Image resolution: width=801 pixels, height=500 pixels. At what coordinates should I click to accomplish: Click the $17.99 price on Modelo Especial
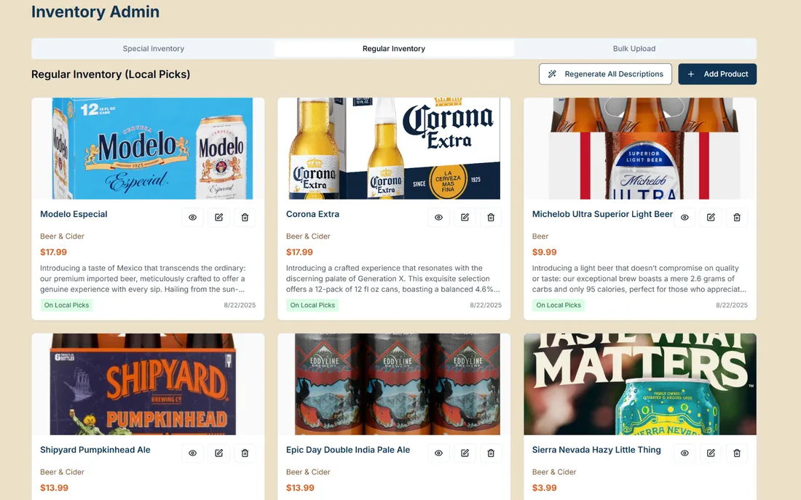click(x=54, y=252)
